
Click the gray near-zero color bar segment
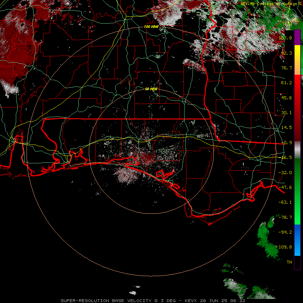[297, 150]
